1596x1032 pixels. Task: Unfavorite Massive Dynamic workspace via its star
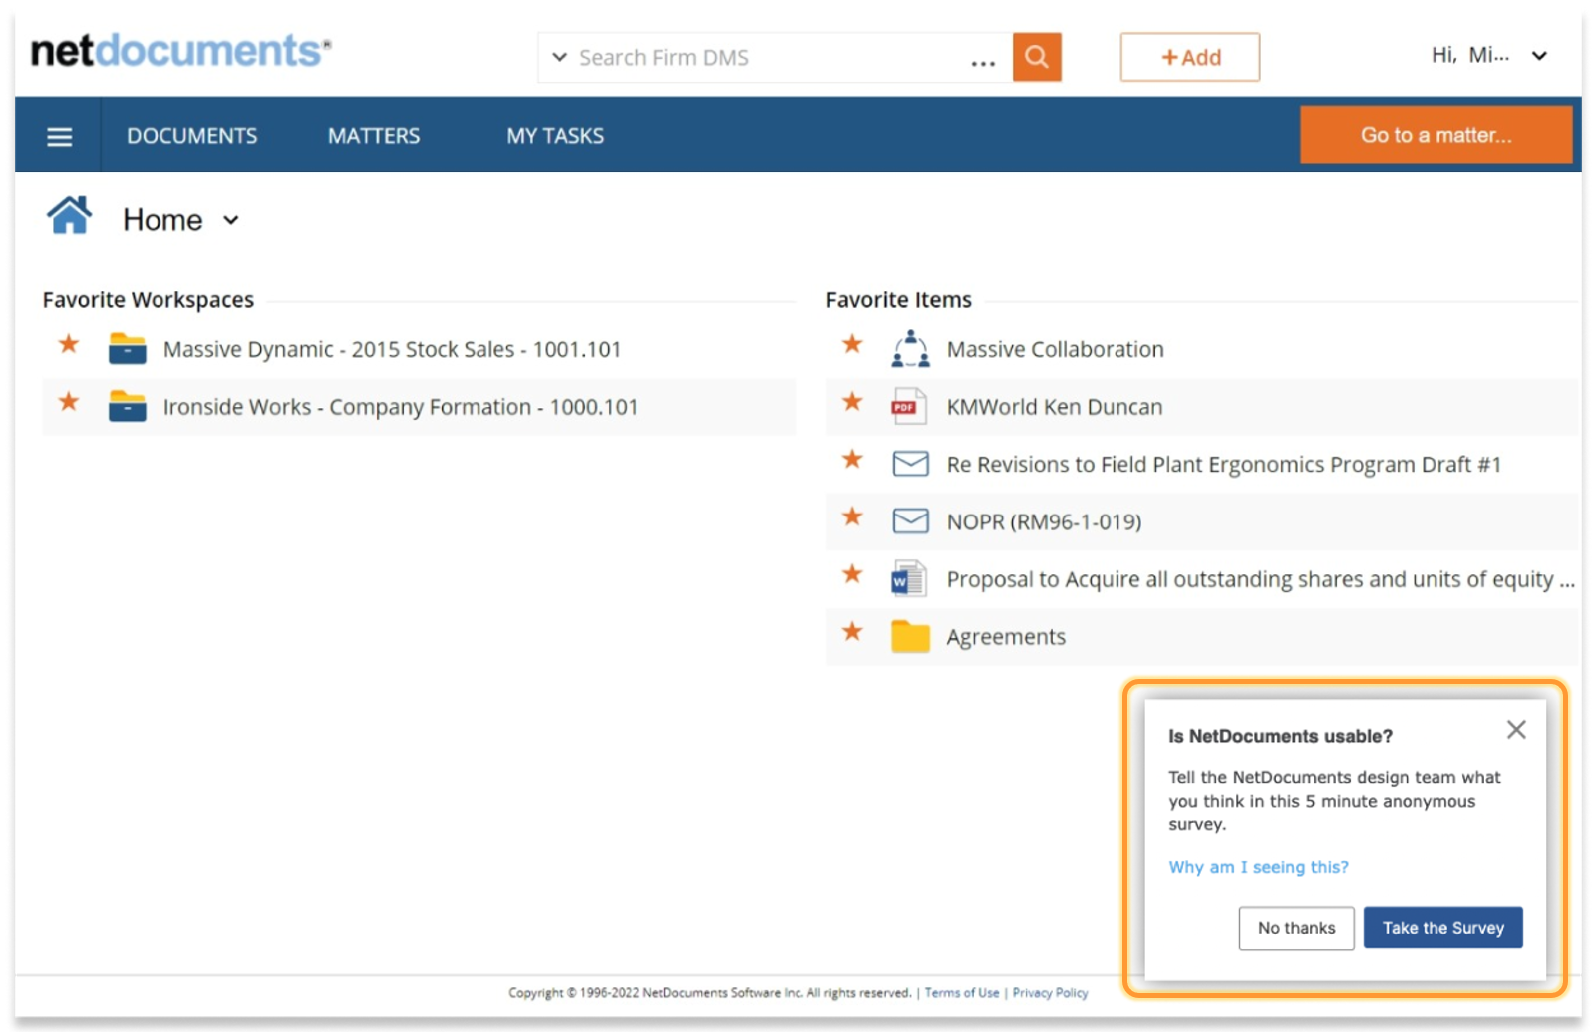tap(69, 345)
